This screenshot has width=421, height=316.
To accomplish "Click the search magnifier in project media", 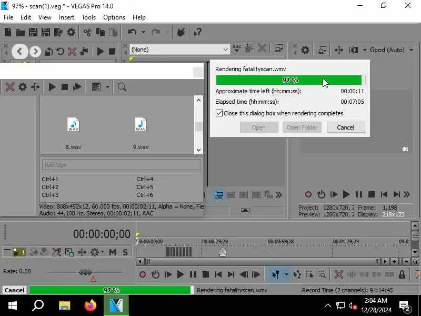I will coord(122,87).
